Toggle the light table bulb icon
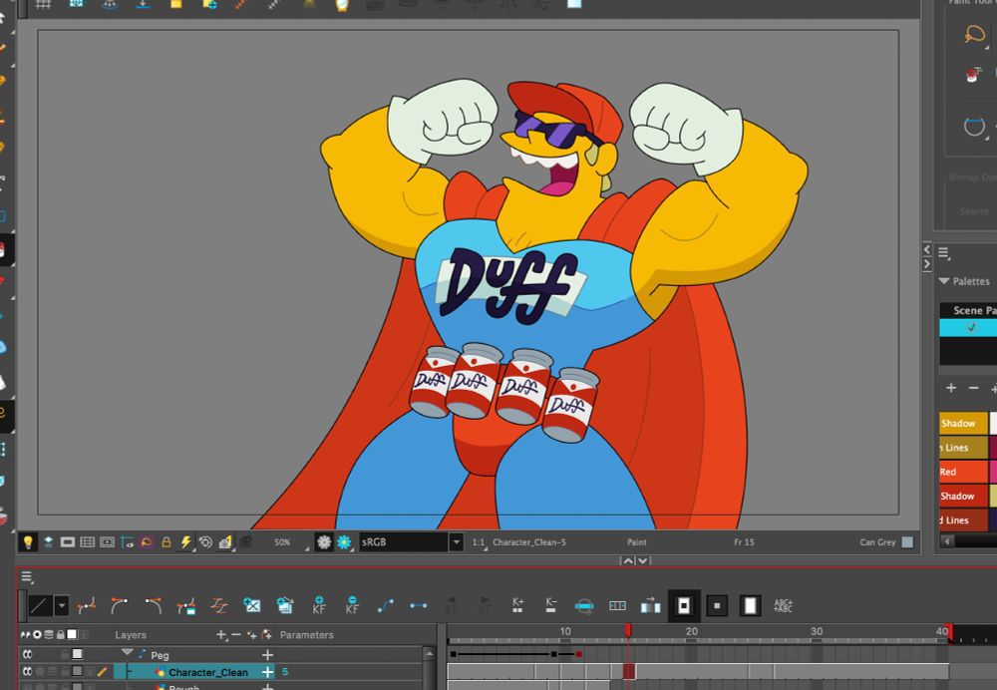The width and height of the screenshot is (997, 690). click(28, 541)
